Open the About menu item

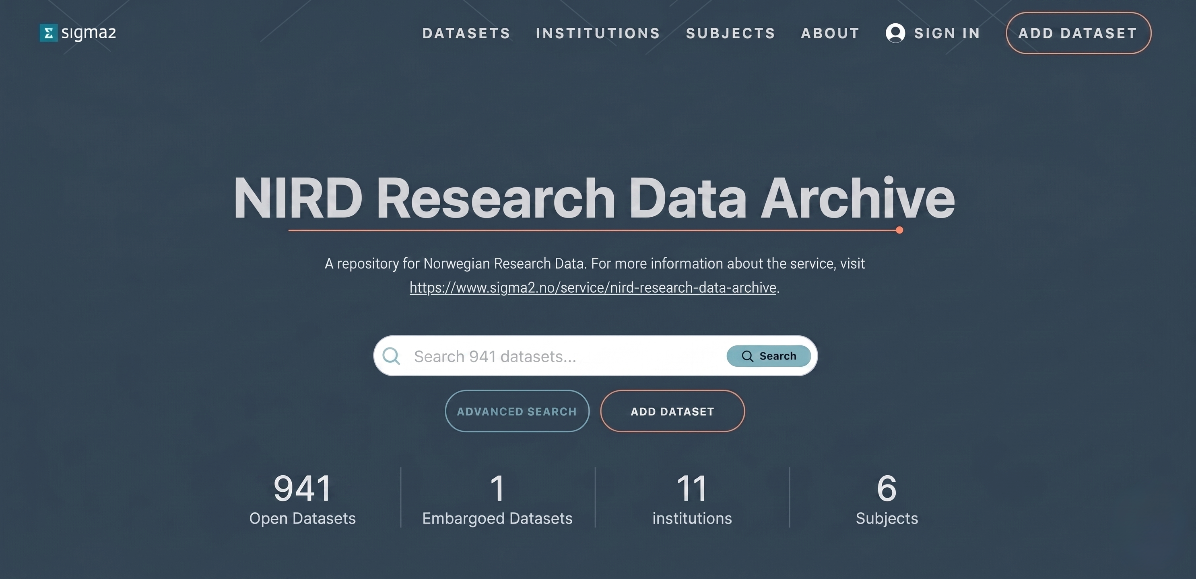tap(830, 33)
